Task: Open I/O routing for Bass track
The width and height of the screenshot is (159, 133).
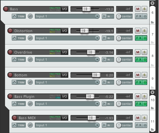Action: tap(65, 9)
